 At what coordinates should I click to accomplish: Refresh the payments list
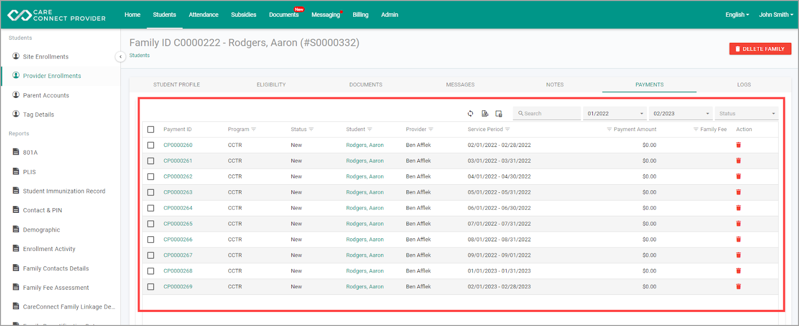[470, 113]
